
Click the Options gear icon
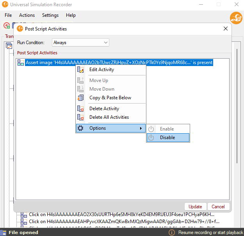(80, 128)
